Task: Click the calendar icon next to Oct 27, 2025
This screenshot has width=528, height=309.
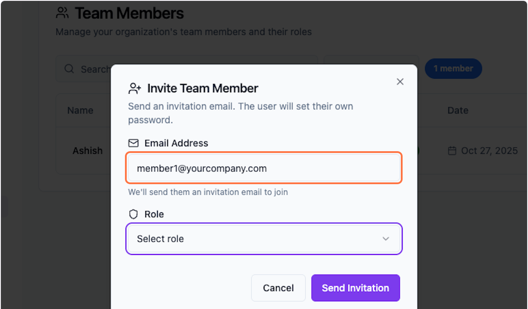Action: pos(451,151)
